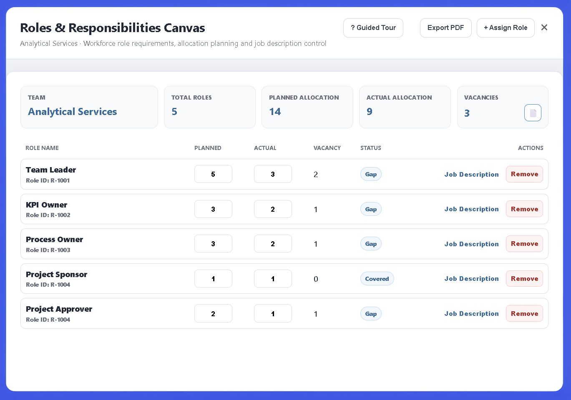Edit Project Approver actual allocation field
571x400 pixels.
273,314
